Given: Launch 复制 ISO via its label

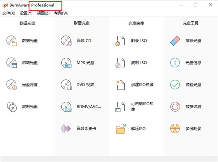Looking at the screenshot, I should pos(139,63).
